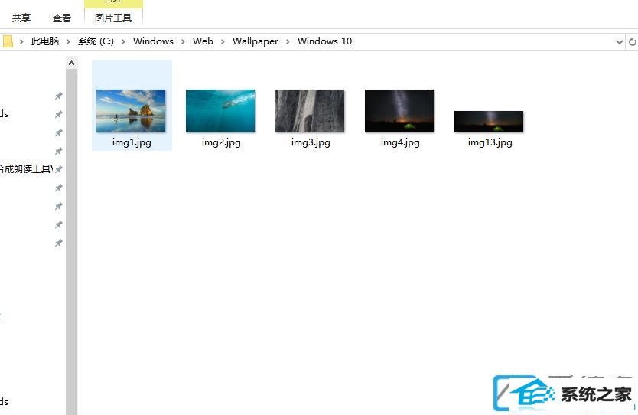This screenshot has height=415, width=638.
Task: Click Windows 10 breadcrumb segment
Action: click(x=324, y=41)
